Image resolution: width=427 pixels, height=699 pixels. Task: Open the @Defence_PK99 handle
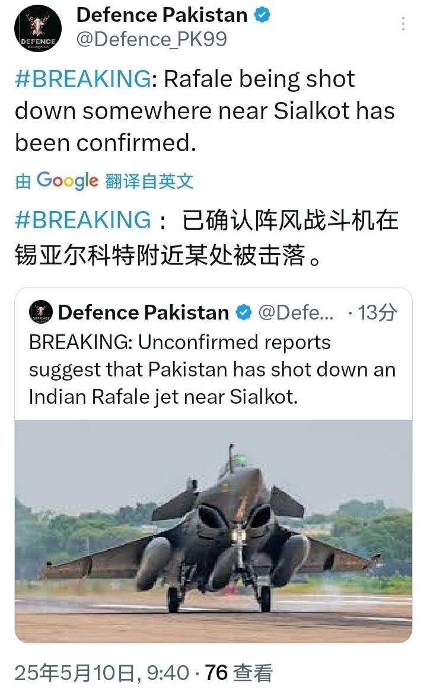(x=152, y=39)
